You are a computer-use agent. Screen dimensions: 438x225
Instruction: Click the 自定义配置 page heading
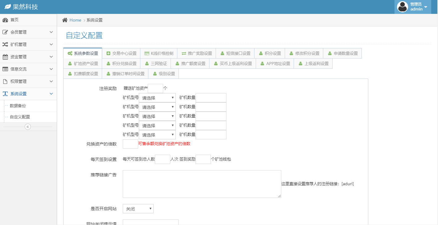pos(84,35)
